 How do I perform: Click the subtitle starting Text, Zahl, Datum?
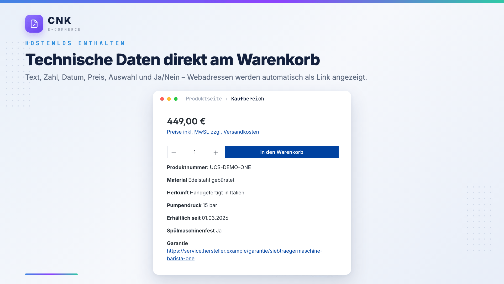(x=196, y=77)
